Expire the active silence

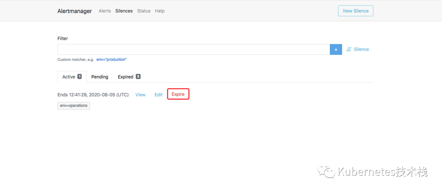(178, 94)
